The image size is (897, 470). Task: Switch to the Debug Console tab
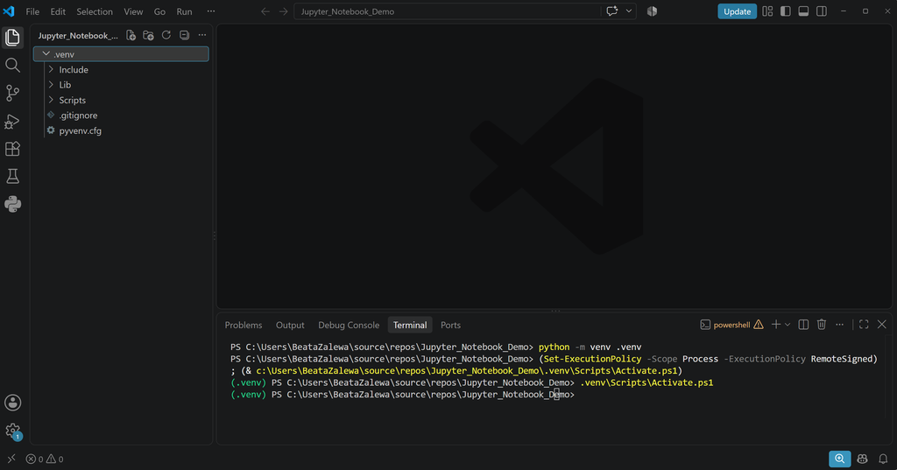click(x=349, y=325)
